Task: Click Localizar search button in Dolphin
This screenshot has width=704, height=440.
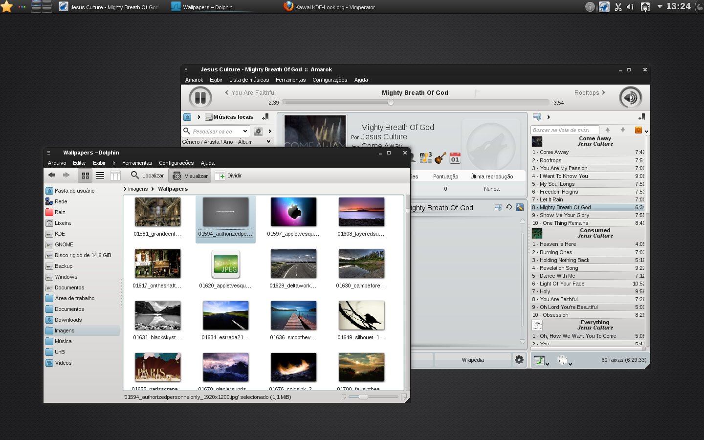Action: 147,176
